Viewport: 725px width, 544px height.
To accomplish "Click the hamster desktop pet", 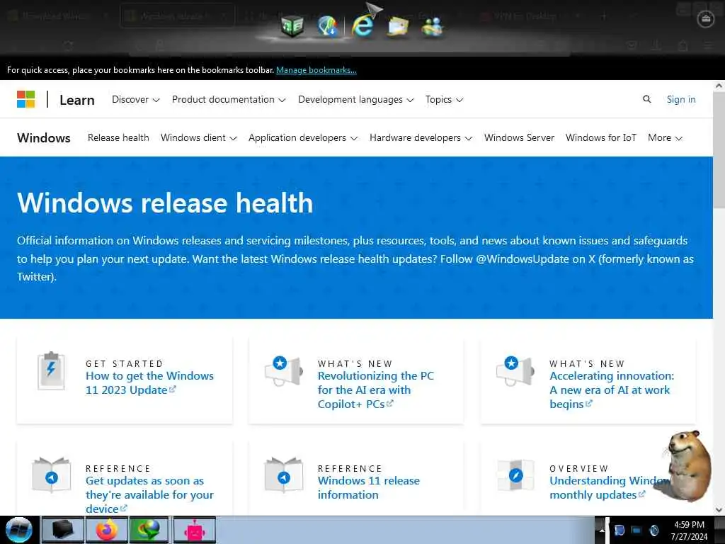I will [x=688, y=466].
